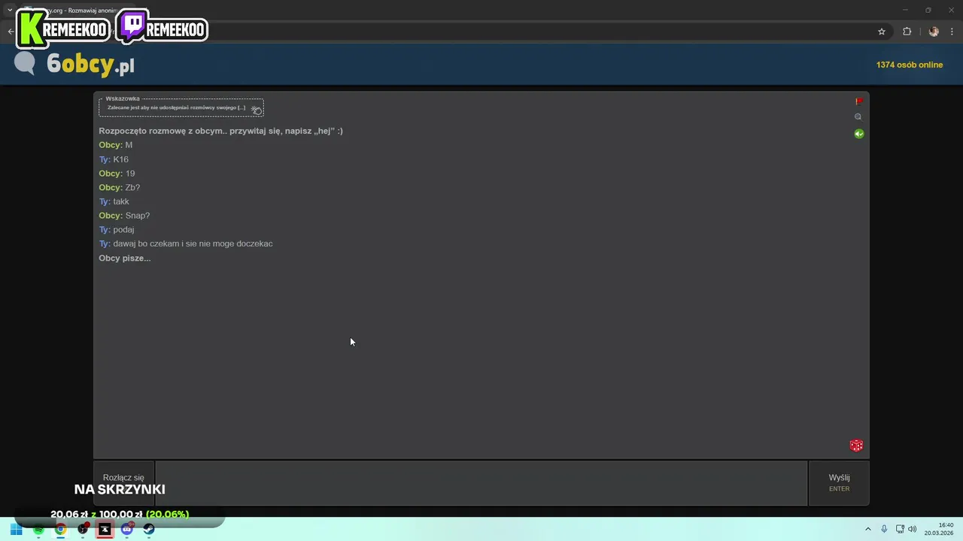Click your message 'podaj'

pos(123,229)
